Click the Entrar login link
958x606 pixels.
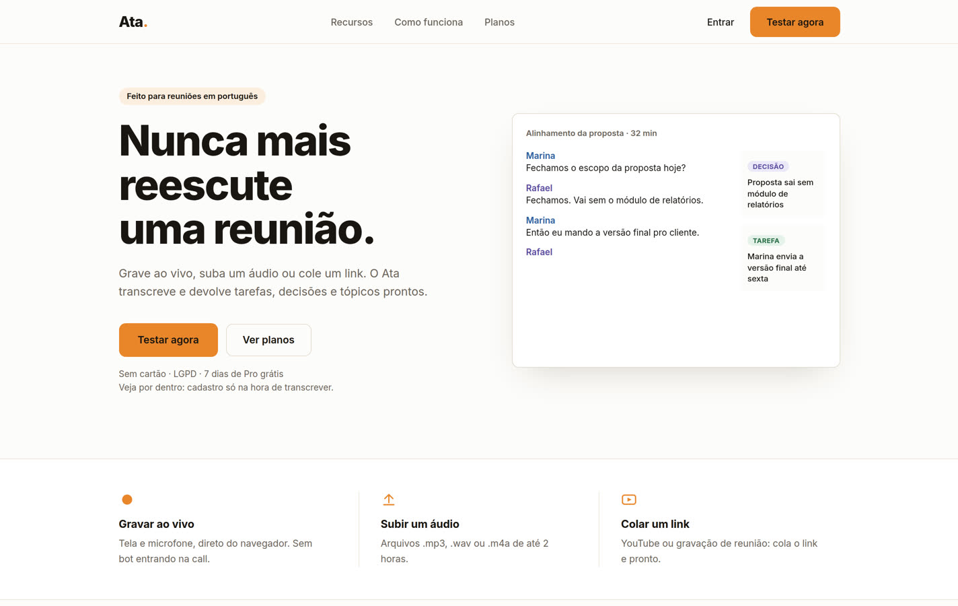click(720, 22)
